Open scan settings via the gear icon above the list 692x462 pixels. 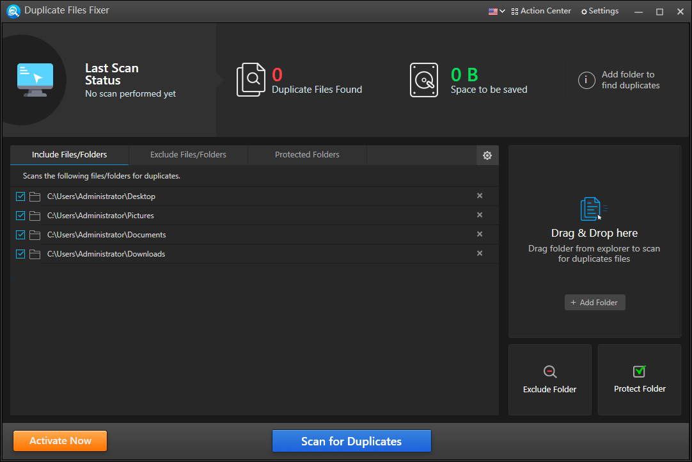pyautogui.click(x=487, y=155)
